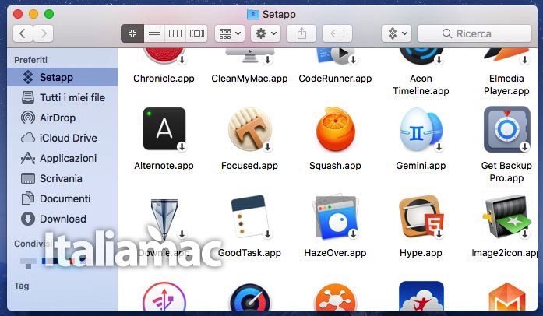Viewport: 543px width, 316px height.
Task: Select the Focused.app icon
Action: (x=249, y=128)
